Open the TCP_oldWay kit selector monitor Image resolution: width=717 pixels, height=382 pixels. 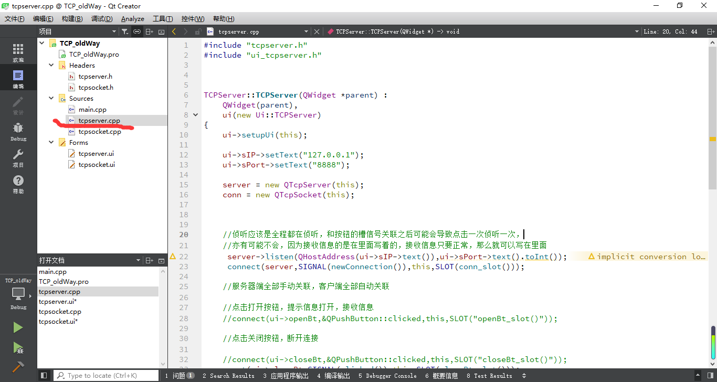[18, 294]
